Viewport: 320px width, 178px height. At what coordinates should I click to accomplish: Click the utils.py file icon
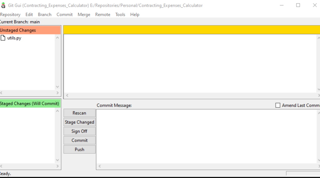(3, 38)
